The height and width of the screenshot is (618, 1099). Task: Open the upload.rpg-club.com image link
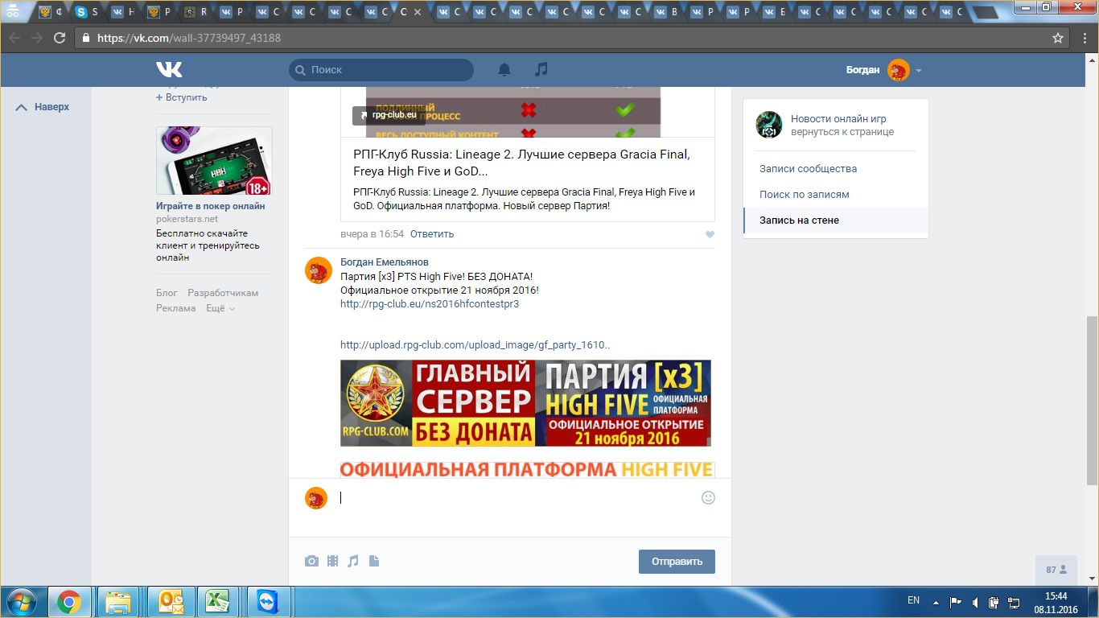475,345
